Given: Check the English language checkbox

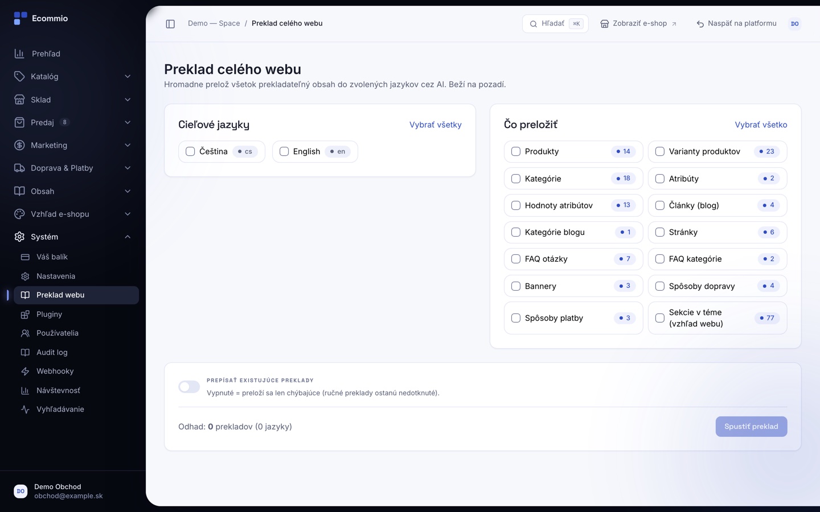Looking at the screenshot, I should [284, 151].
